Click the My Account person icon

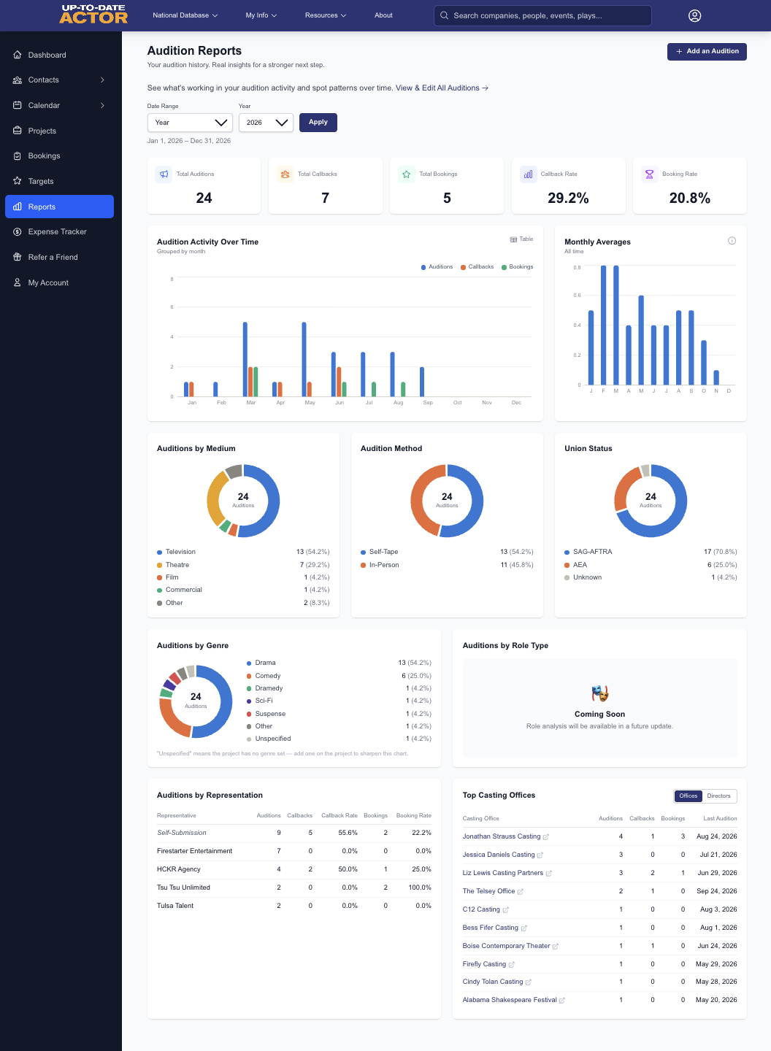tap(18, 282)
